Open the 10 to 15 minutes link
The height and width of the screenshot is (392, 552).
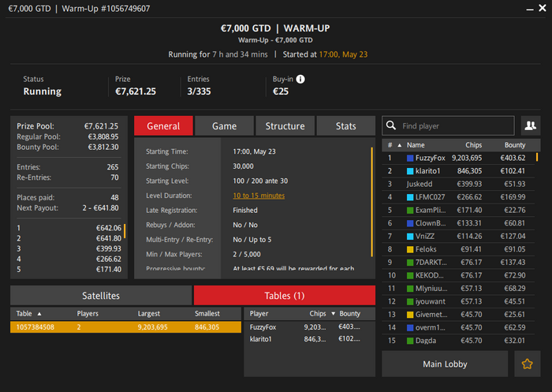pyautogui.click(x=259, y=196)
